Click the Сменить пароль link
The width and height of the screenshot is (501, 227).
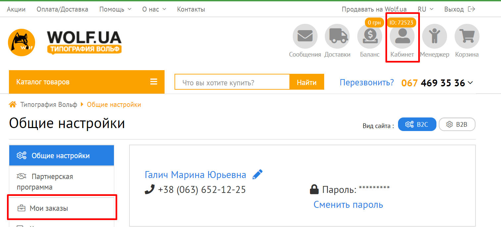(348, 205)
